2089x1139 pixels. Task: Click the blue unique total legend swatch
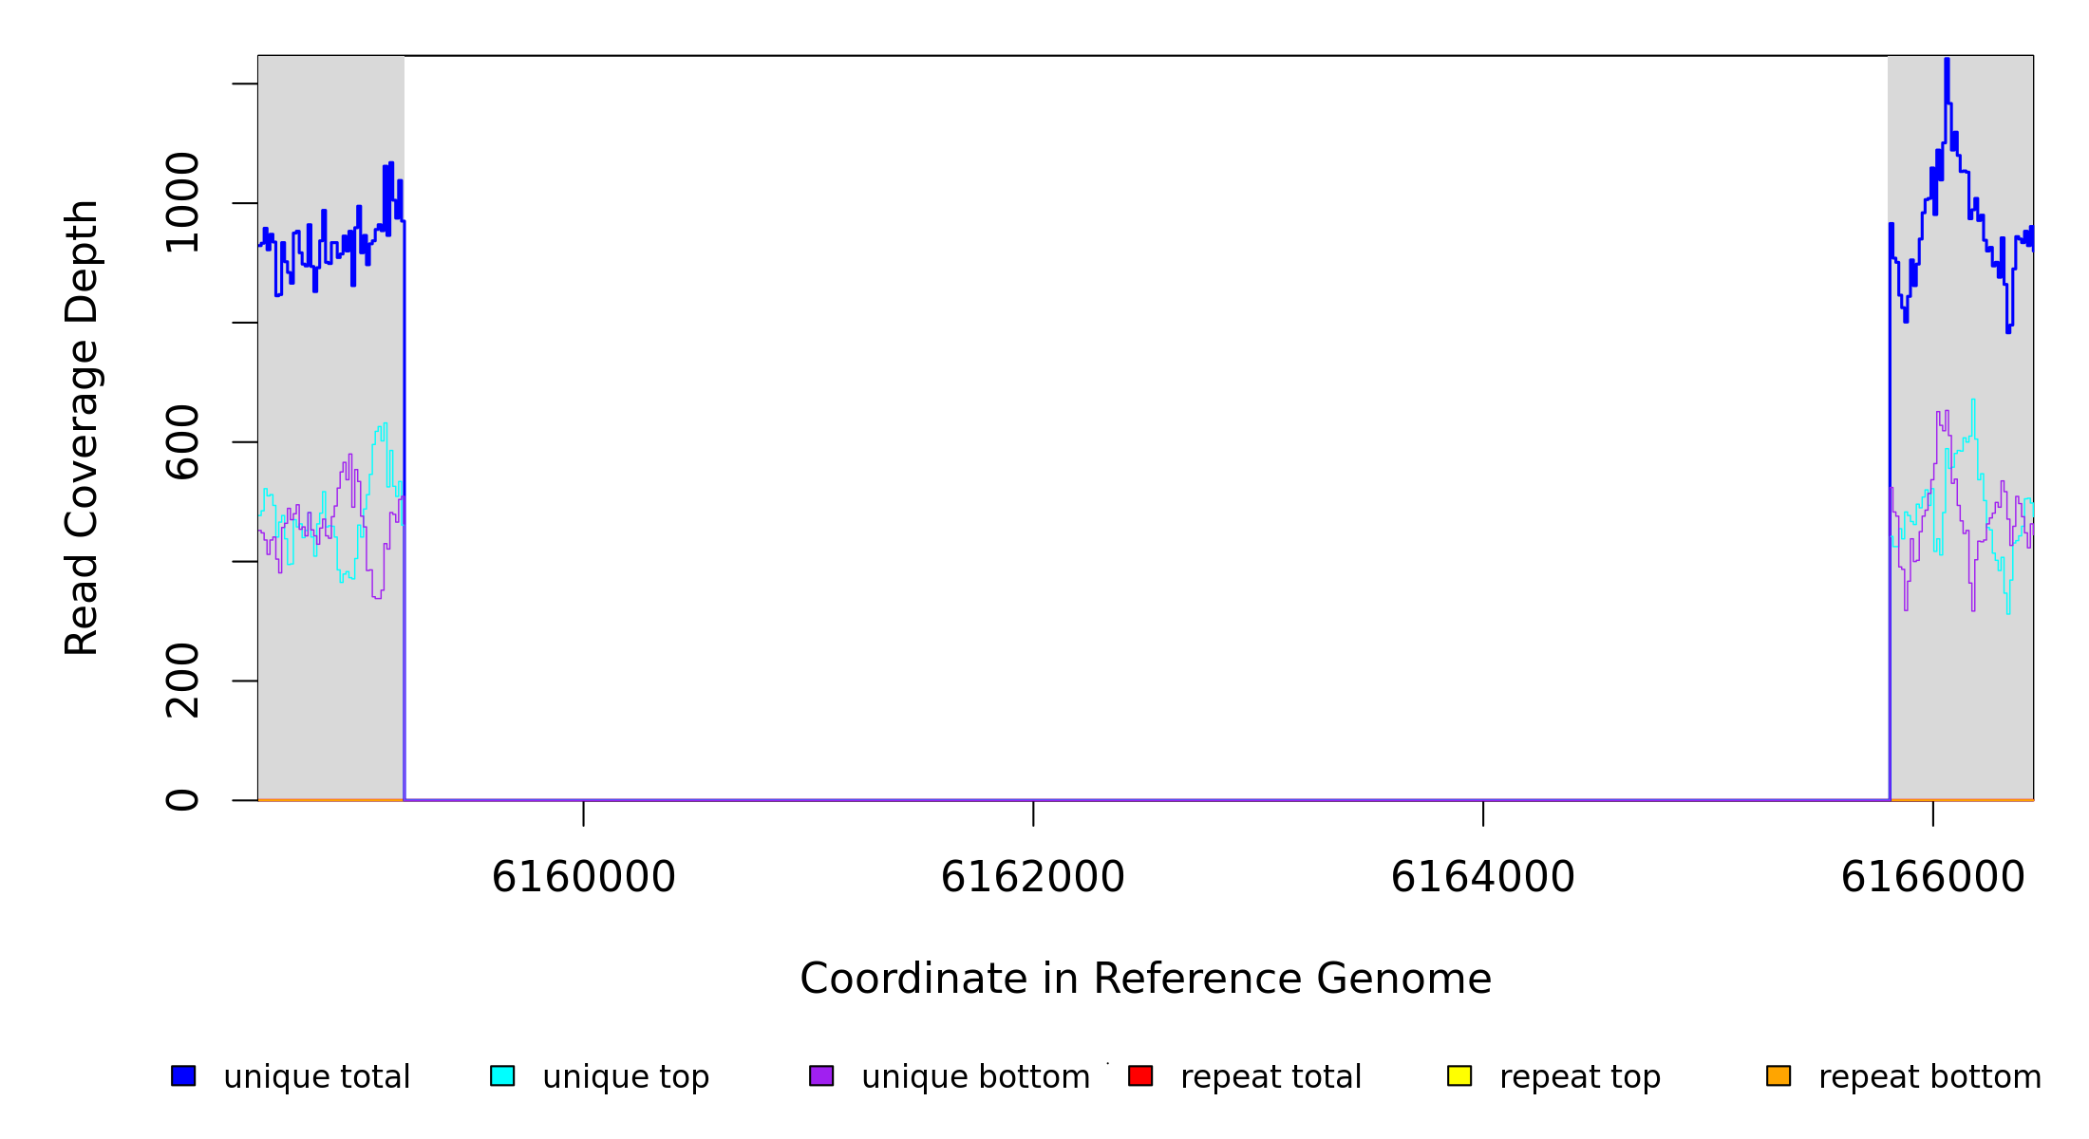click(183, 1075)
